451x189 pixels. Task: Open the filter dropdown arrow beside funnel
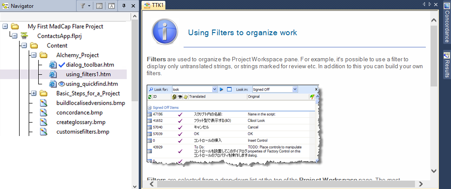[89, 6]
